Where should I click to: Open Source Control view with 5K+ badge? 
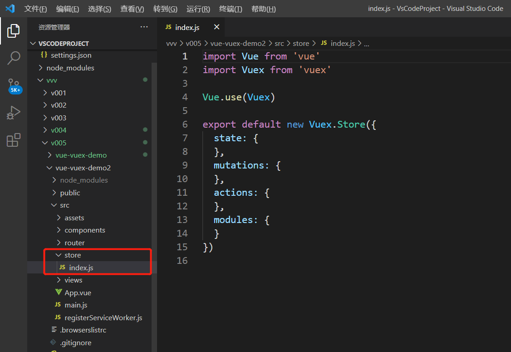coord(15,86)
